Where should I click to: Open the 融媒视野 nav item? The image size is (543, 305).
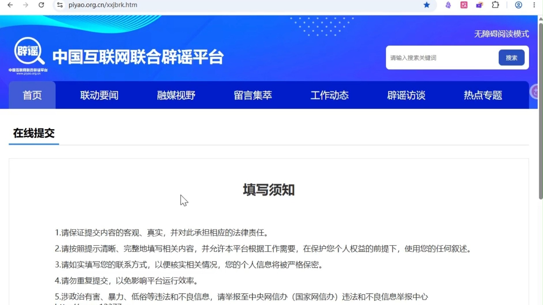[176, 95]
